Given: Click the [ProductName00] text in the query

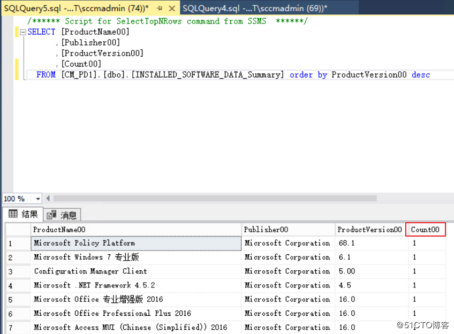Looking at the screenshot, I should (x=95, y=32).
